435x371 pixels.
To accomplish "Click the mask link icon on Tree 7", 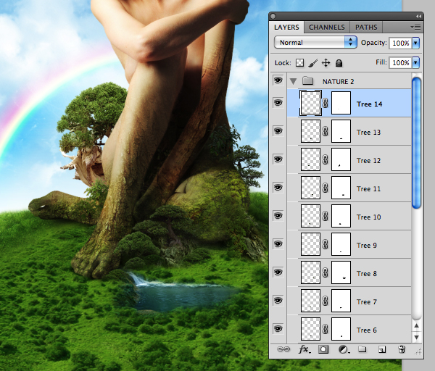I will coord(326,301).
